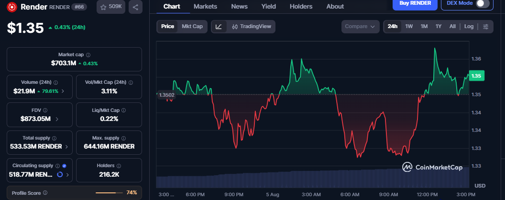
Task: Click the Render coin logo icon
Action: [12, 6]
